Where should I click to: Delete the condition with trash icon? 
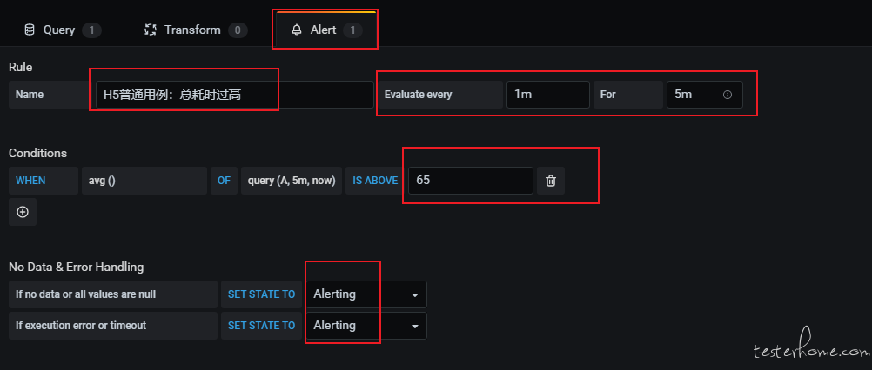click(x=551, y=181)
